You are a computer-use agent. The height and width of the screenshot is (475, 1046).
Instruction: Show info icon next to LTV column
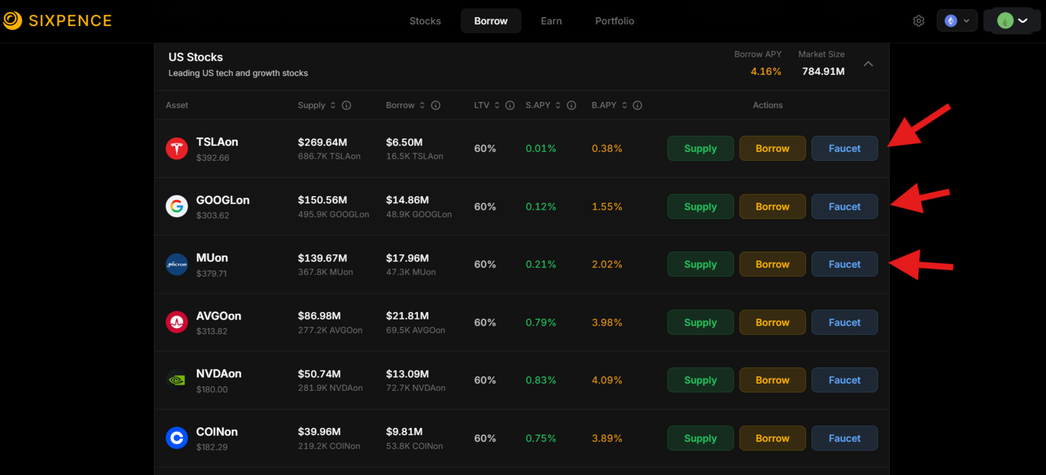coord(510,105)
